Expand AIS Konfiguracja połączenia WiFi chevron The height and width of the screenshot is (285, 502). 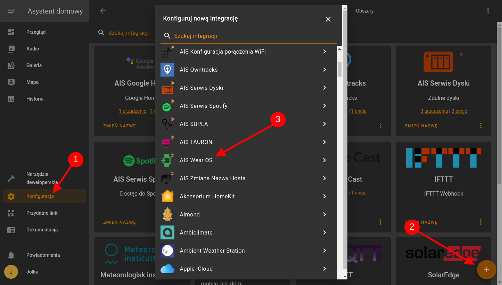[324, 52]
